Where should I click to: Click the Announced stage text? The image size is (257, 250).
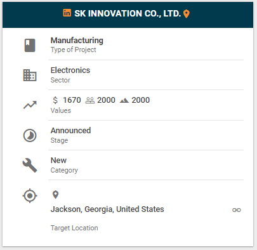click(x=70, y=131)
